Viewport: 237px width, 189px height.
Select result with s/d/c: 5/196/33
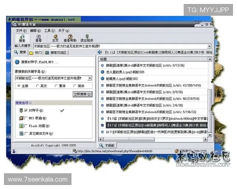153,112
